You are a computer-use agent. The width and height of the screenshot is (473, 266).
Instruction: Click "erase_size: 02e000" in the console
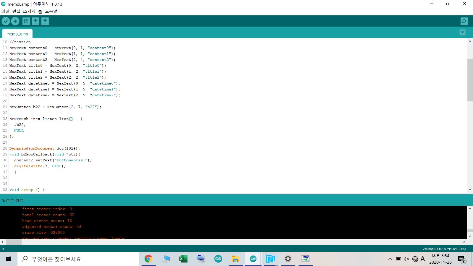click(43, 233)
